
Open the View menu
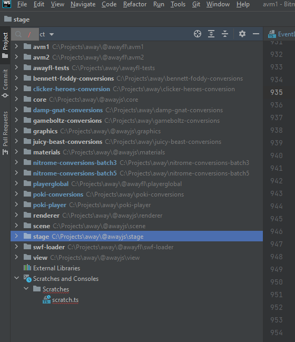coord(57,4)
